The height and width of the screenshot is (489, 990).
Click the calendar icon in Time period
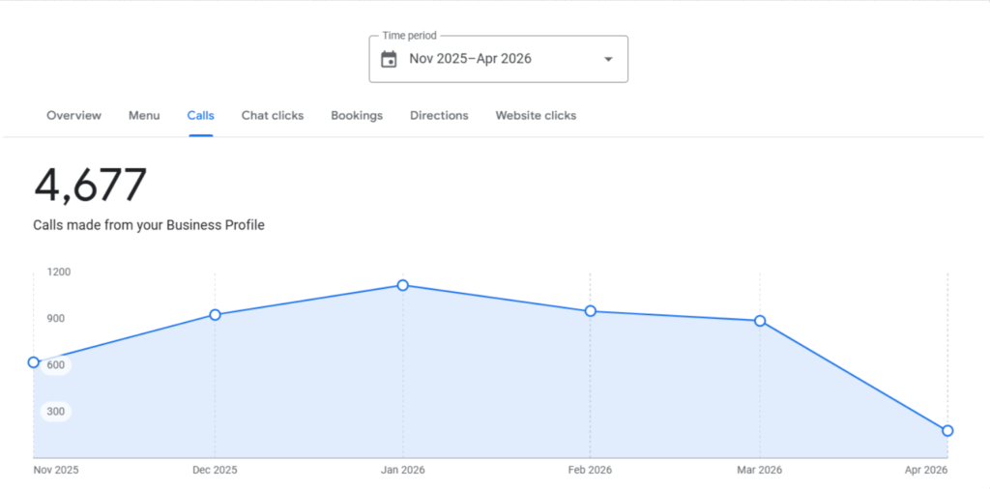[389, 59]
